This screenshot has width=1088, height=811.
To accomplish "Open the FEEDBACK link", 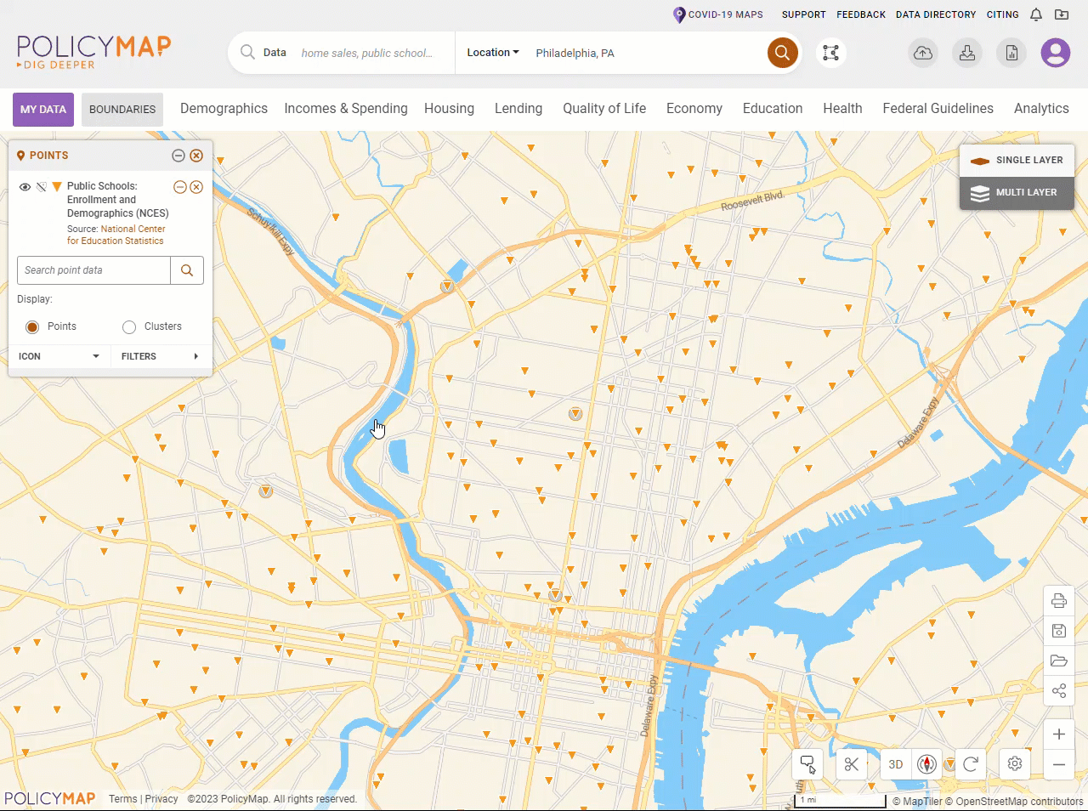I will click(861, 14).
